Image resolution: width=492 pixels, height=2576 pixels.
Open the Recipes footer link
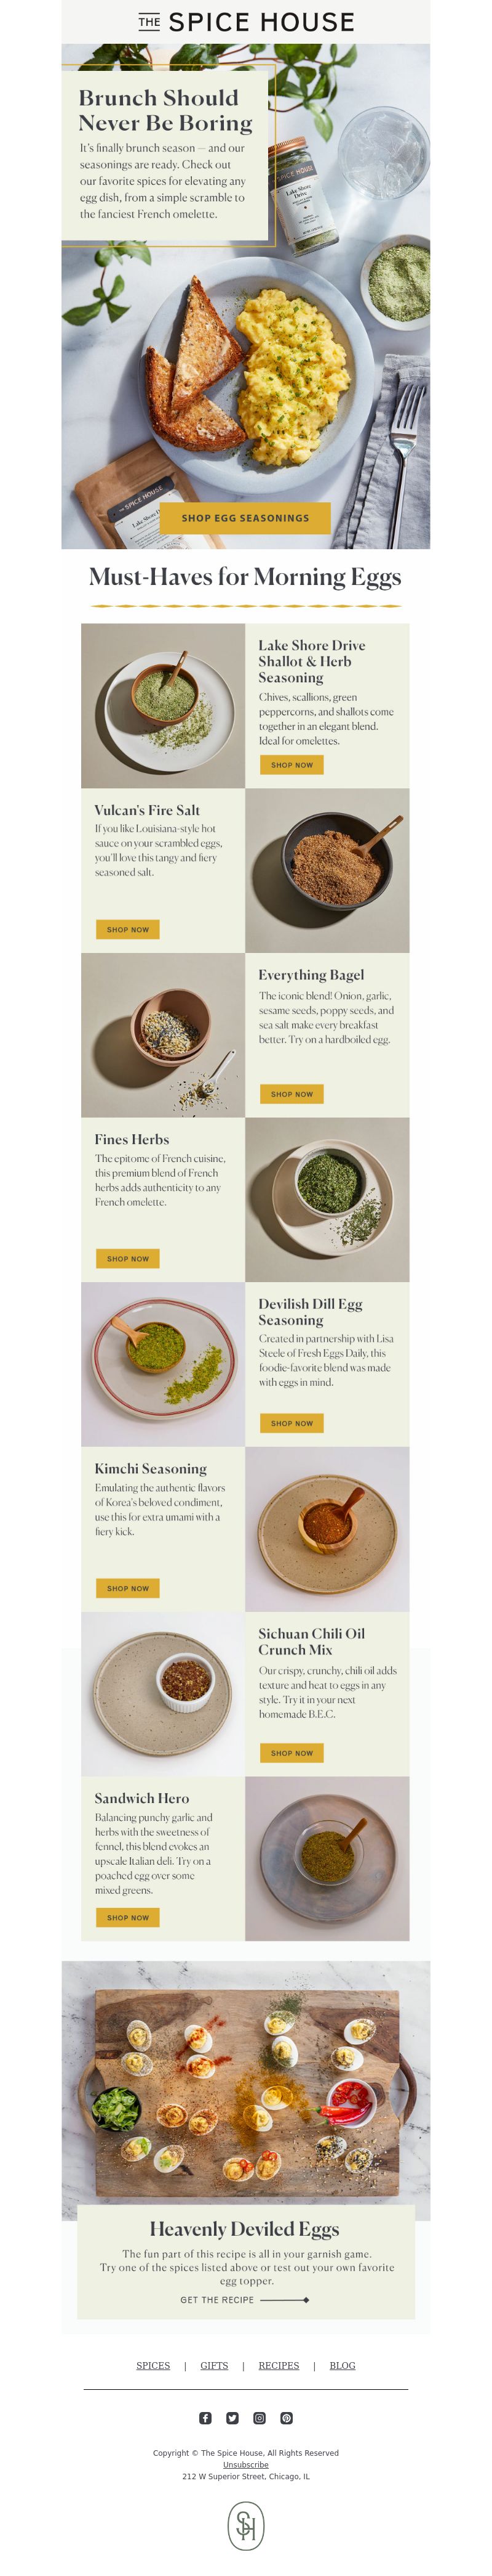[279, 2365]
